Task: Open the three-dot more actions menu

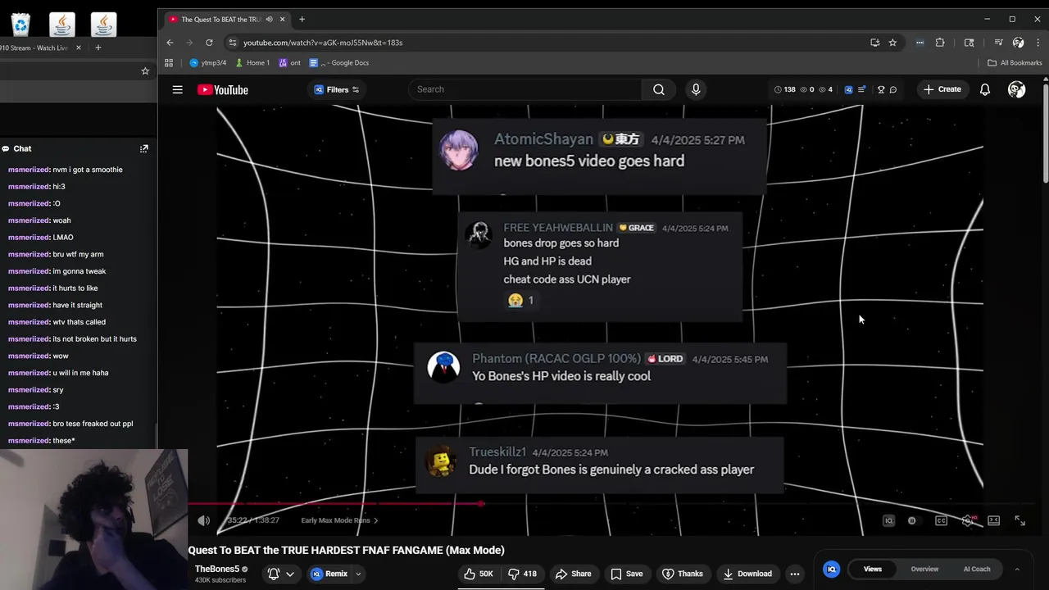Action: coord(794,574)
